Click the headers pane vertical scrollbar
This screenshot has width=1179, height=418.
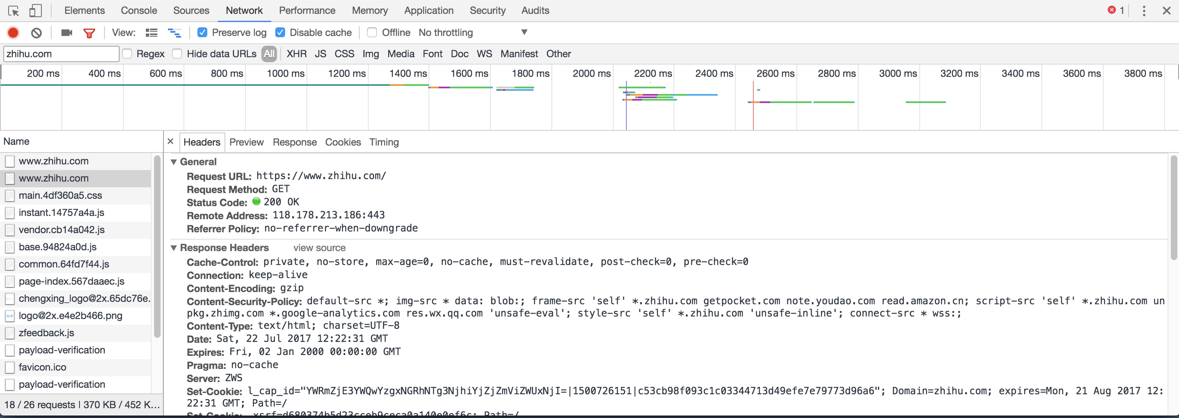coord(1174,208)
